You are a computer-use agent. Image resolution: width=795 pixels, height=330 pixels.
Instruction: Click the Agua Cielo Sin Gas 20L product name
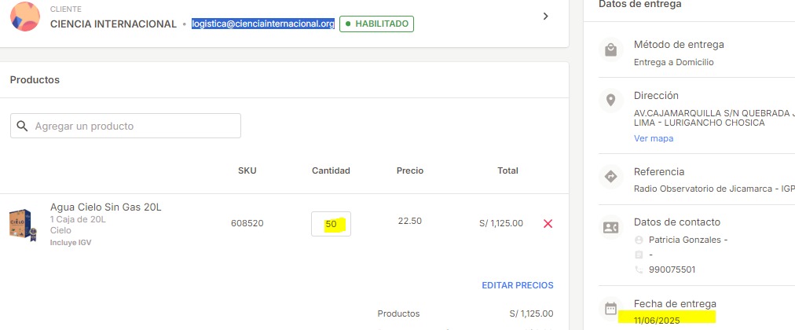click(105, 207)
